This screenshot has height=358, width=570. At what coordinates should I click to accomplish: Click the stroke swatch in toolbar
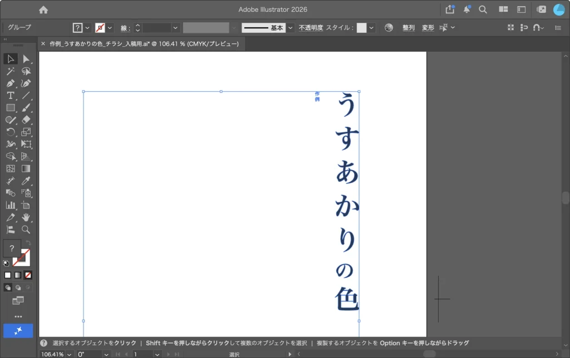tap(22, 257)
